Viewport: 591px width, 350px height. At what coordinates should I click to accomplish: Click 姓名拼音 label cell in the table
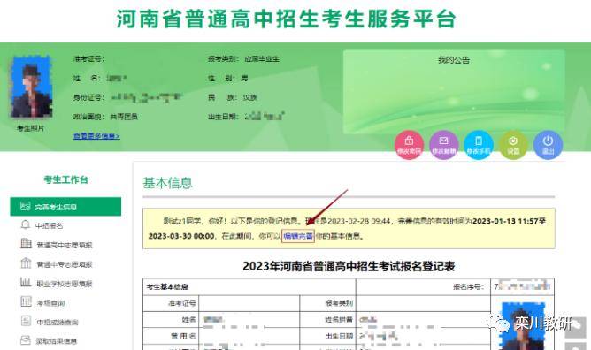(x=328, y=320)
